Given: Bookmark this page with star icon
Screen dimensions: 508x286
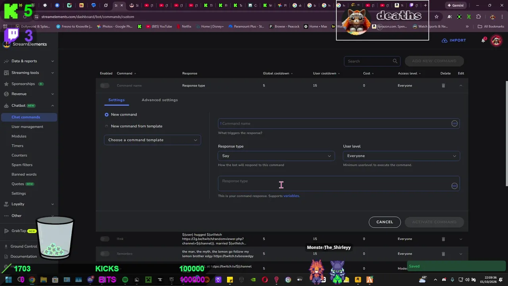Looking at the screenshot, I should coord(437,17).
